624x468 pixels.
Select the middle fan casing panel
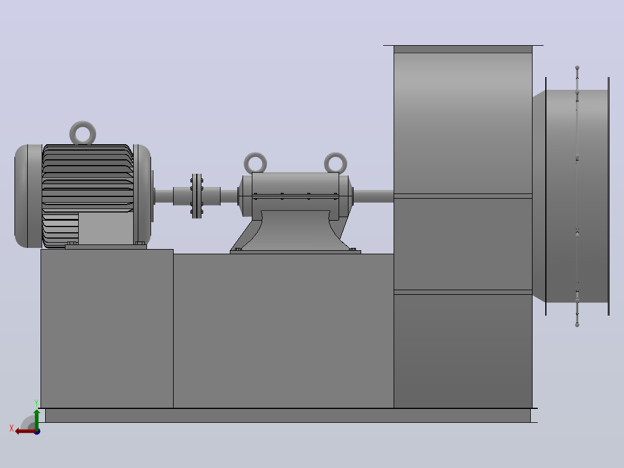[463, 244]
